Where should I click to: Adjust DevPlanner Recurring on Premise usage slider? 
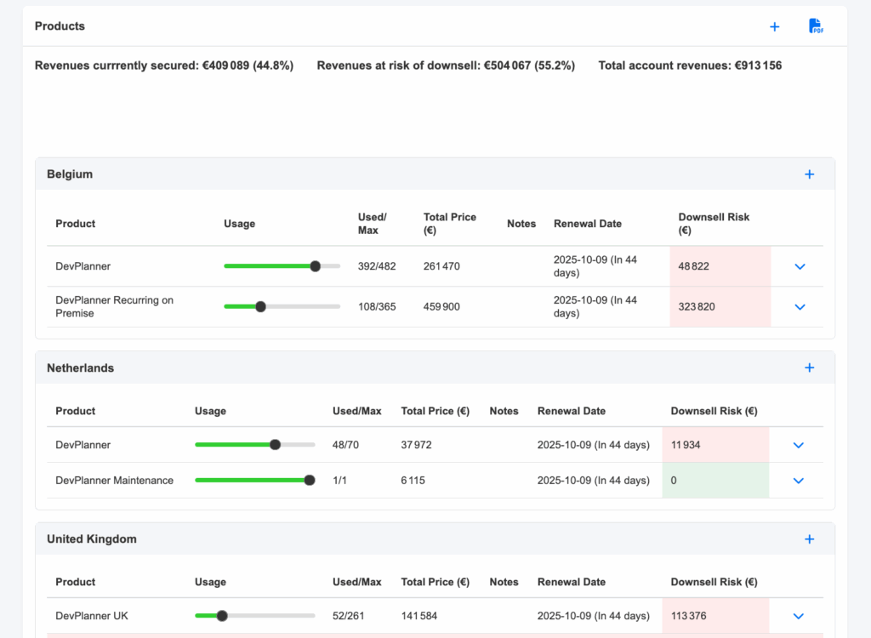coord(260,306)
